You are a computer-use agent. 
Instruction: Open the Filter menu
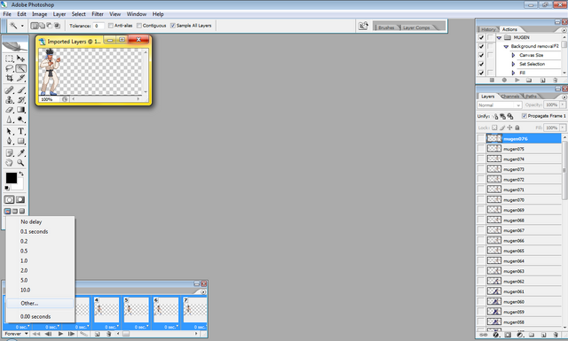point(98,14)
